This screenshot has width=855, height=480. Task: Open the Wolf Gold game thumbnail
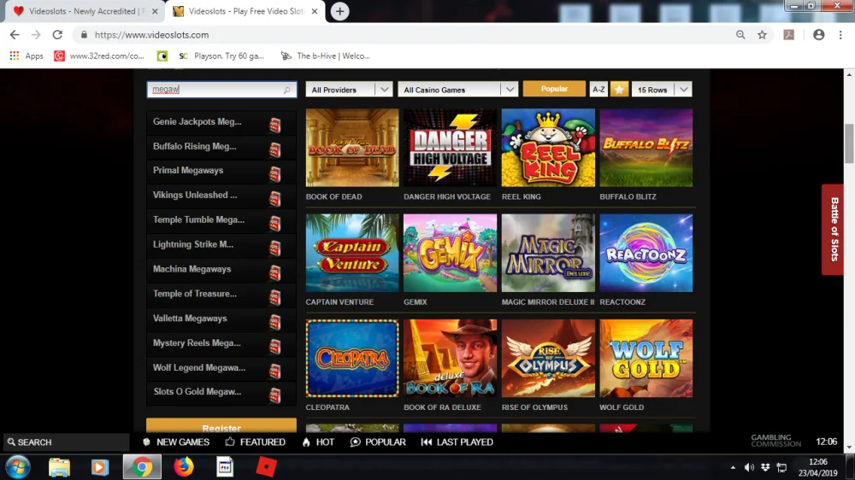646,359
